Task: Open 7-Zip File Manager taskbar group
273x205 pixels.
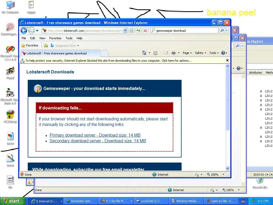Action: [x=115, y=201]
